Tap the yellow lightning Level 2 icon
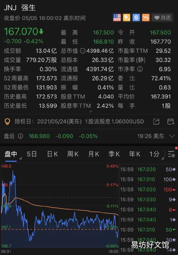Image resolution: width=178 pixels, height=255 pixels. pyautogui.click(x=127, y=18)
